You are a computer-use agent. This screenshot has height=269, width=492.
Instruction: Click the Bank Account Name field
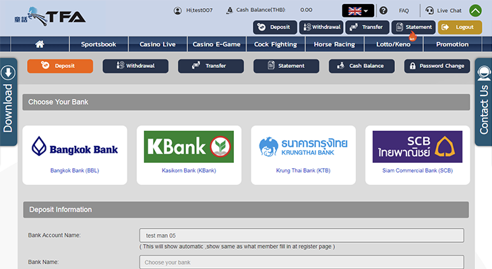pos(301,235)
